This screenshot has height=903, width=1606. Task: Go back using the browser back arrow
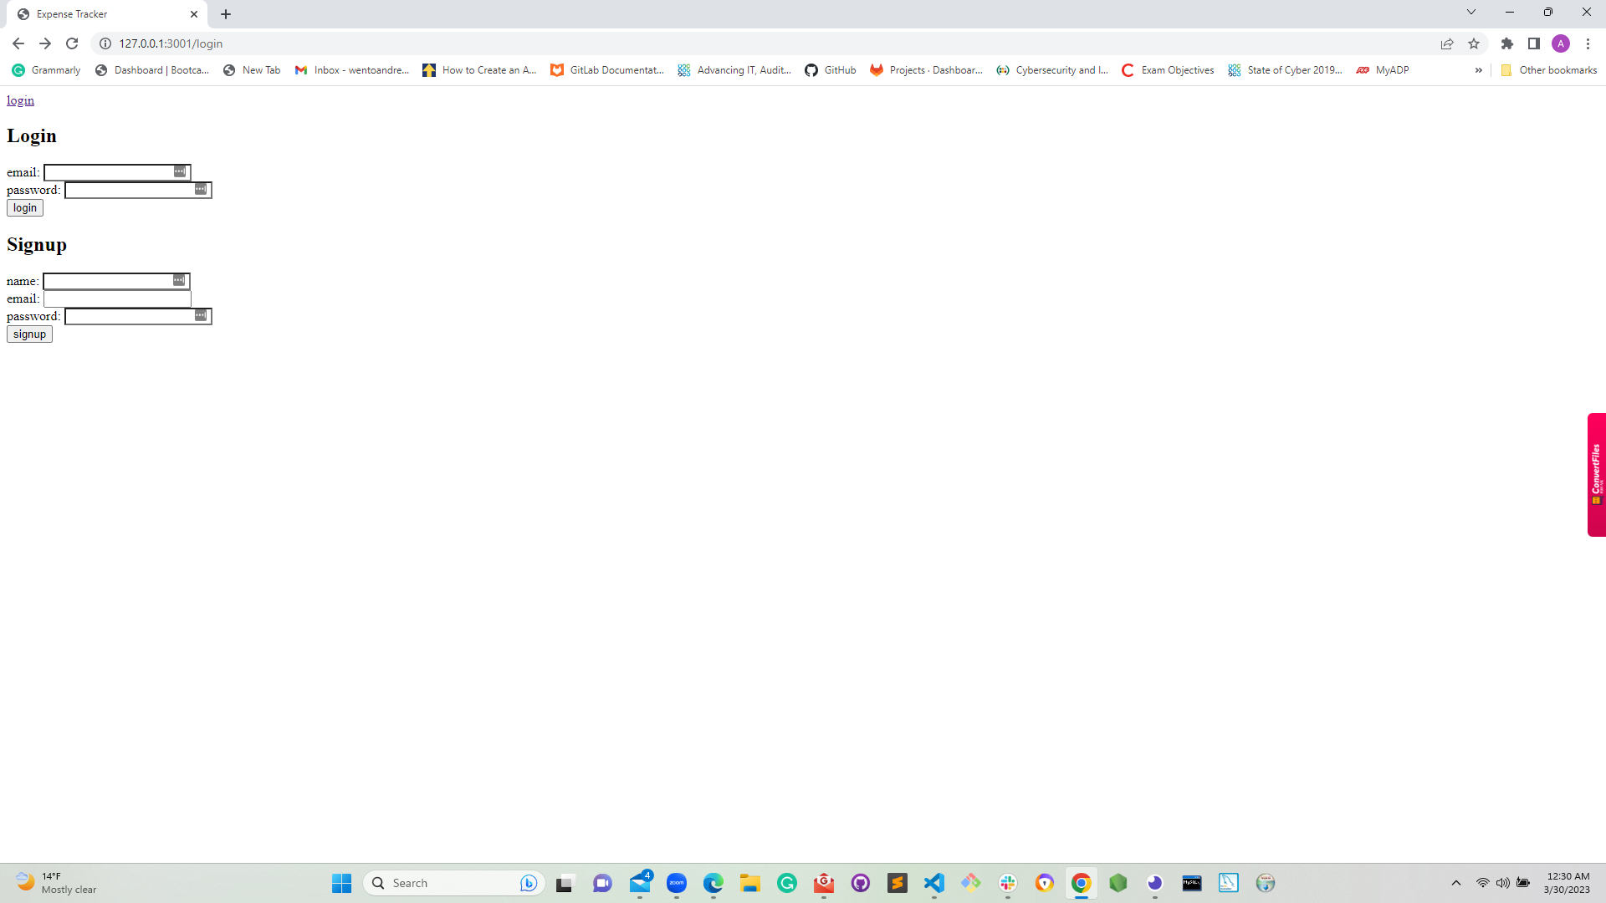(18, 43)
